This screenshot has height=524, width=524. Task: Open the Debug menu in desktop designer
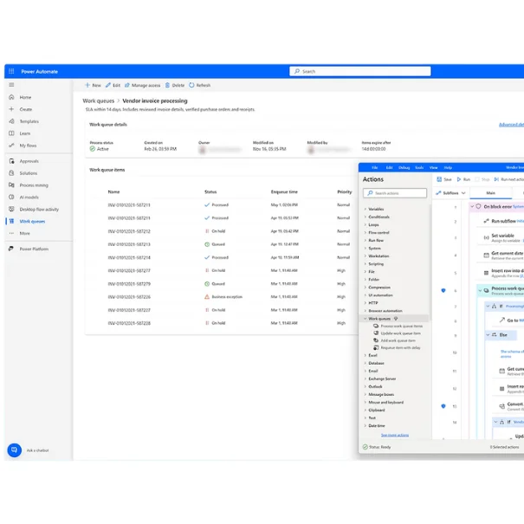coord(404,167)
